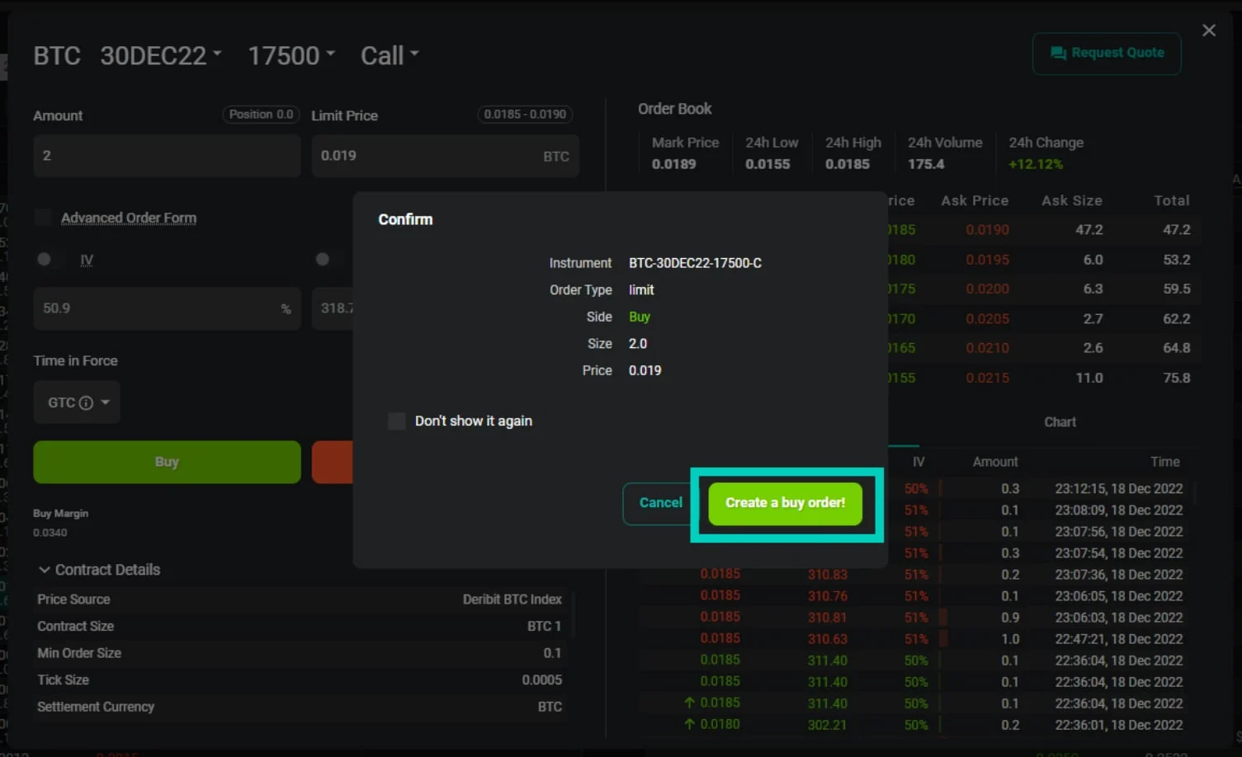
Task: Click Create a buy order! button
Action: [786, 503]
